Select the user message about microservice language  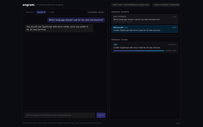pyautogui.click(x=76, y=20)
